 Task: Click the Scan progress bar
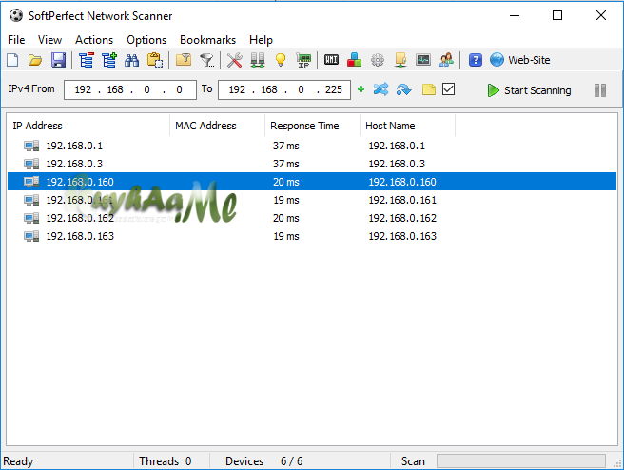(521, 461)
